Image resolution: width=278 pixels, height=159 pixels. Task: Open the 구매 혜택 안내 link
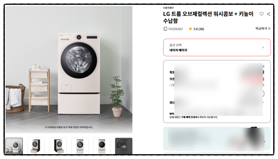coord(188,117)
